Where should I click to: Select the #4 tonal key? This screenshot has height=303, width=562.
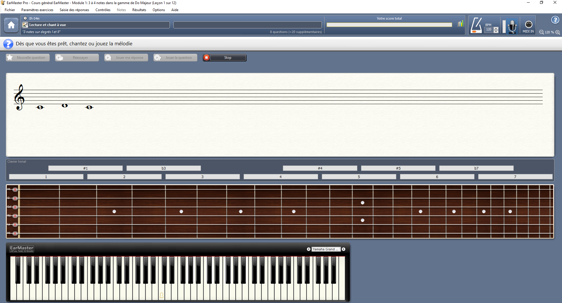pos(320,168)
